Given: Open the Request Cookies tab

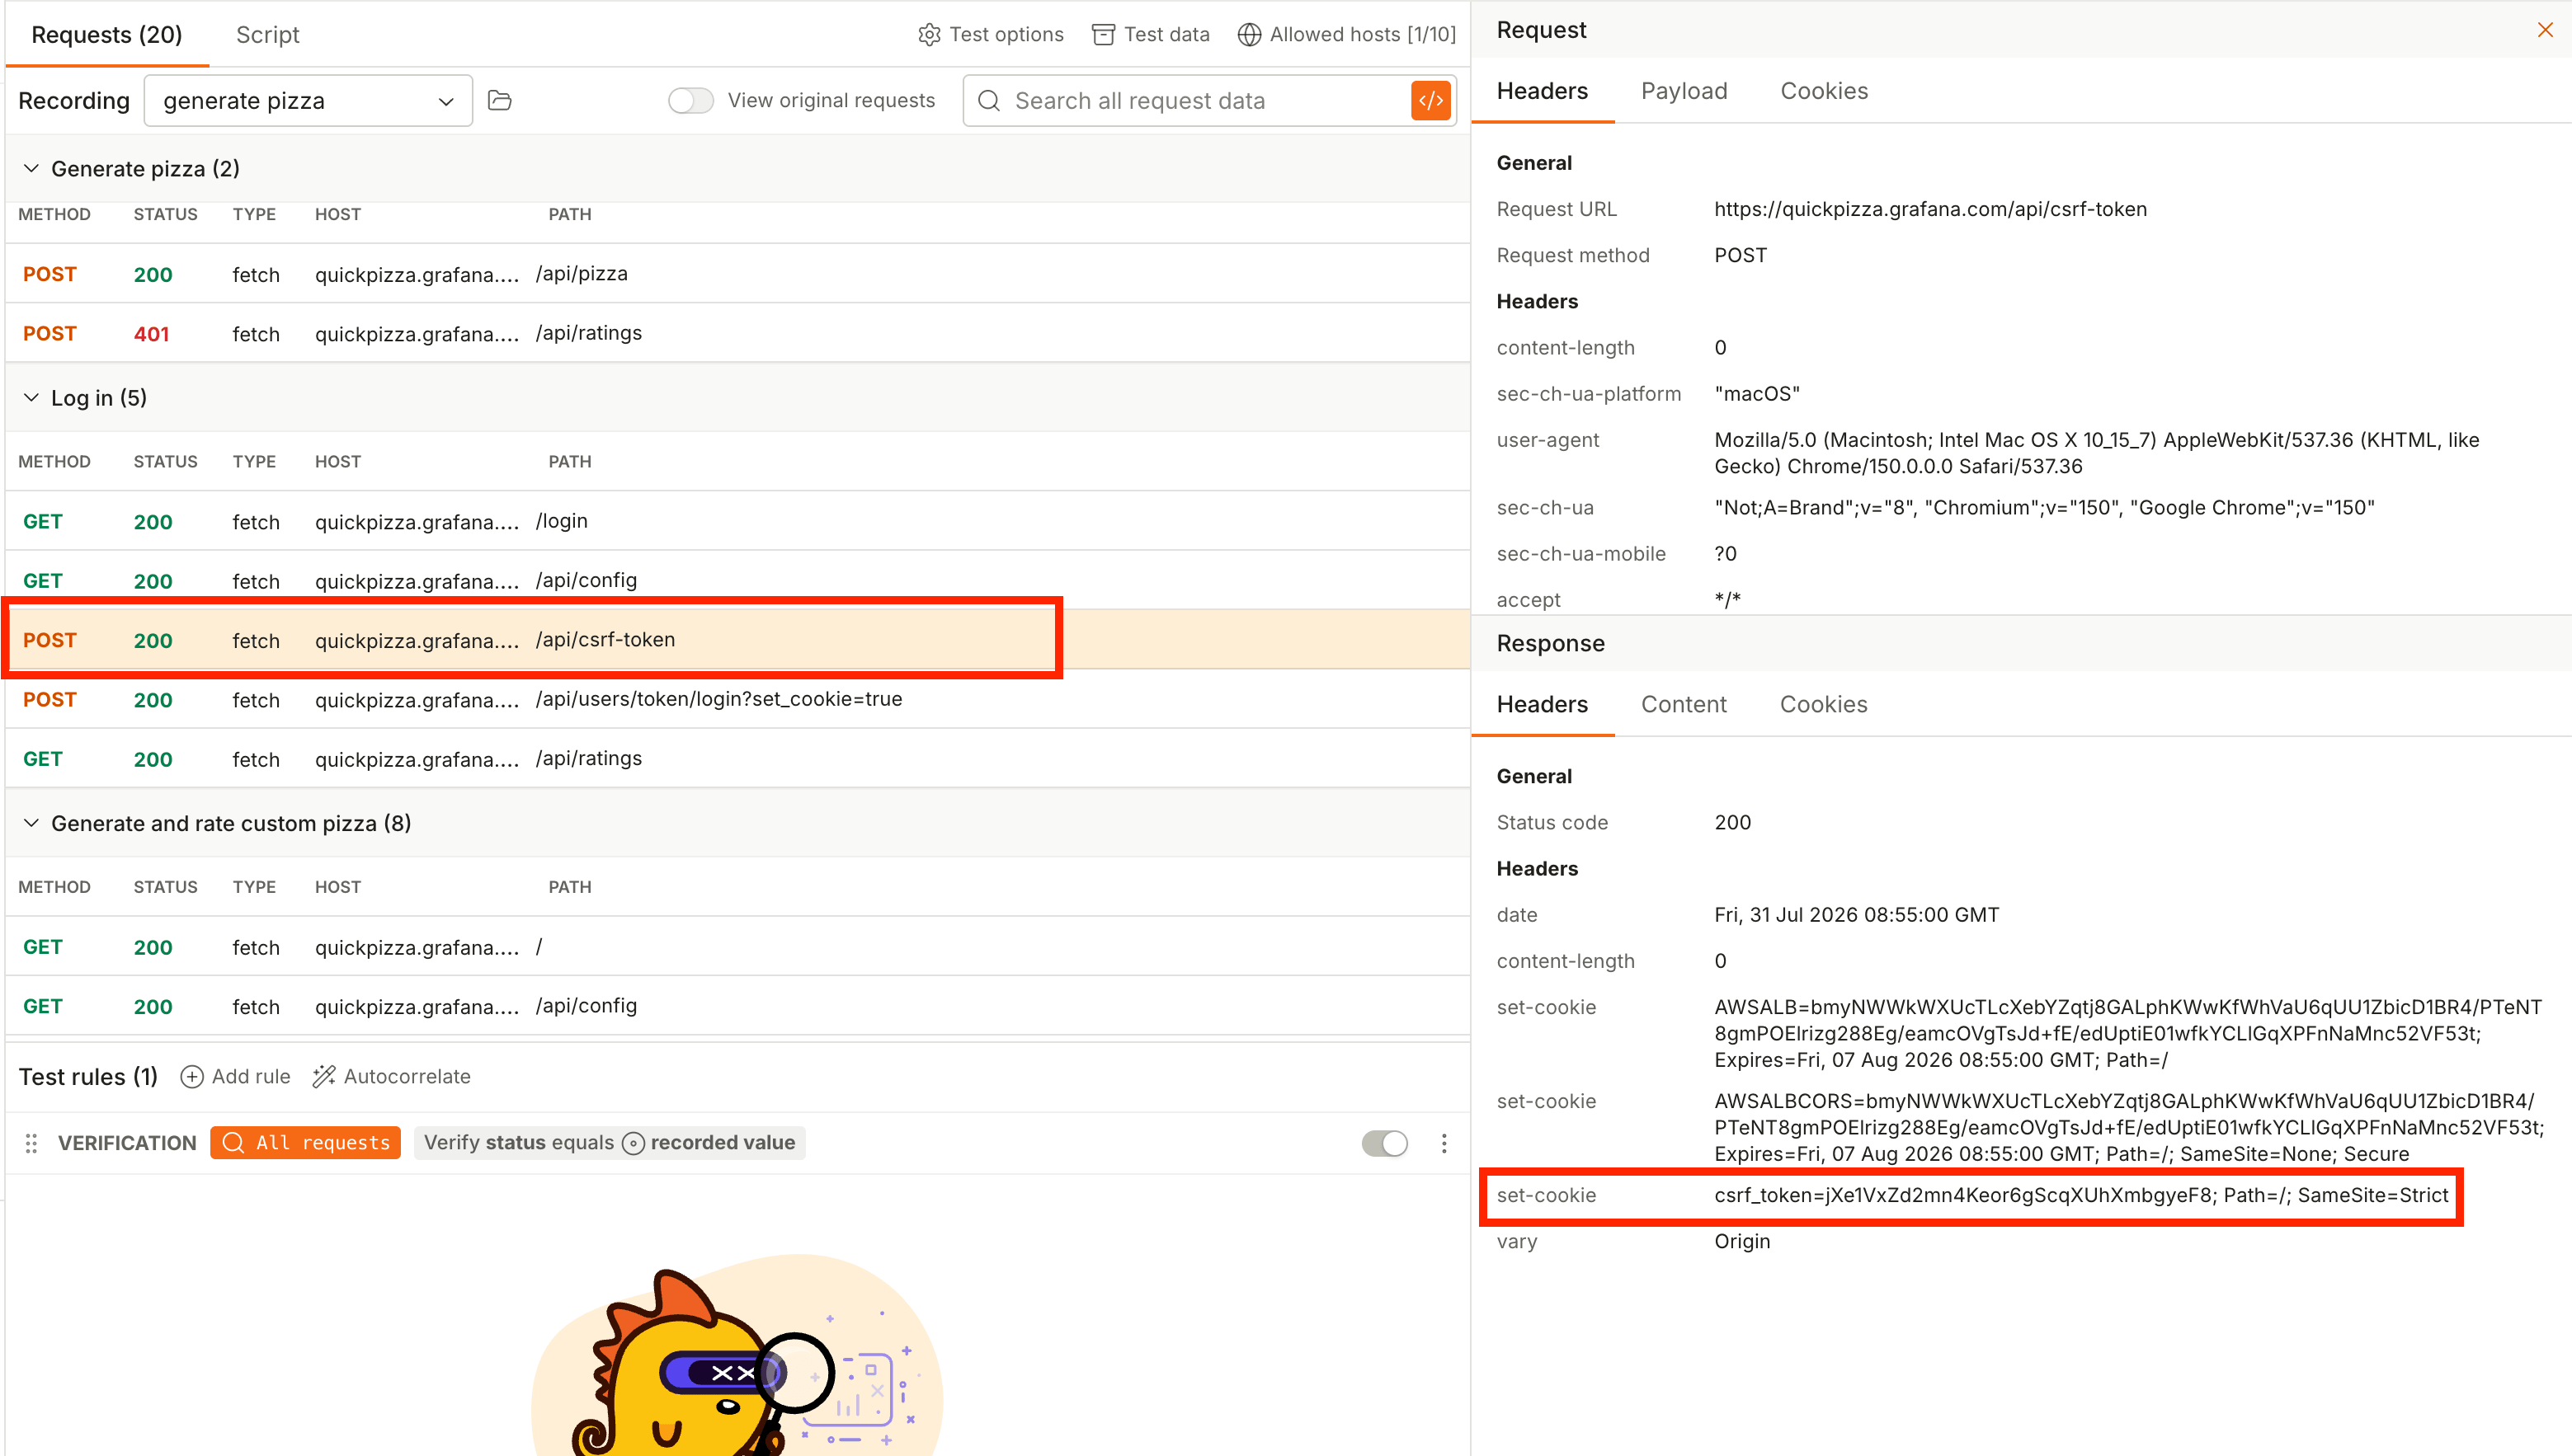Looking at the screenshot, I should [x=1824, y=91].
